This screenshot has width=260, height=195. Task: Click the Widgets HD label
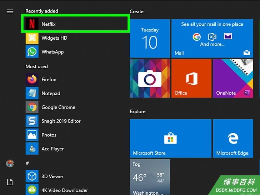(x=54, y=38)
